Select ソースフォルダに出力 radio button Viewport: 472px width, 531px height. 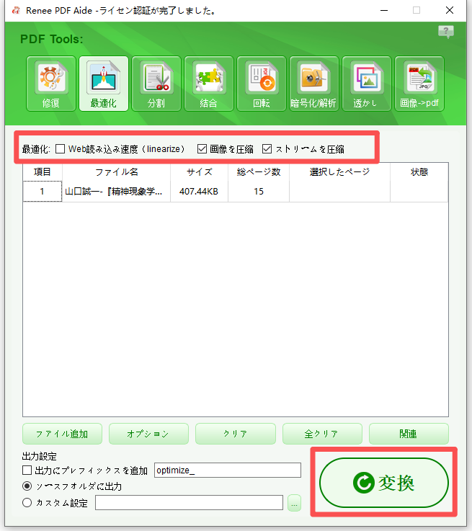tap(27, 486)
